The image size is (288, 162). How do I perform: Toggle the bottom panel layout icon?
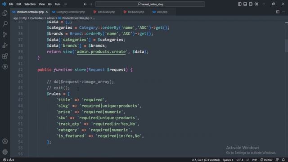point(245,4)
